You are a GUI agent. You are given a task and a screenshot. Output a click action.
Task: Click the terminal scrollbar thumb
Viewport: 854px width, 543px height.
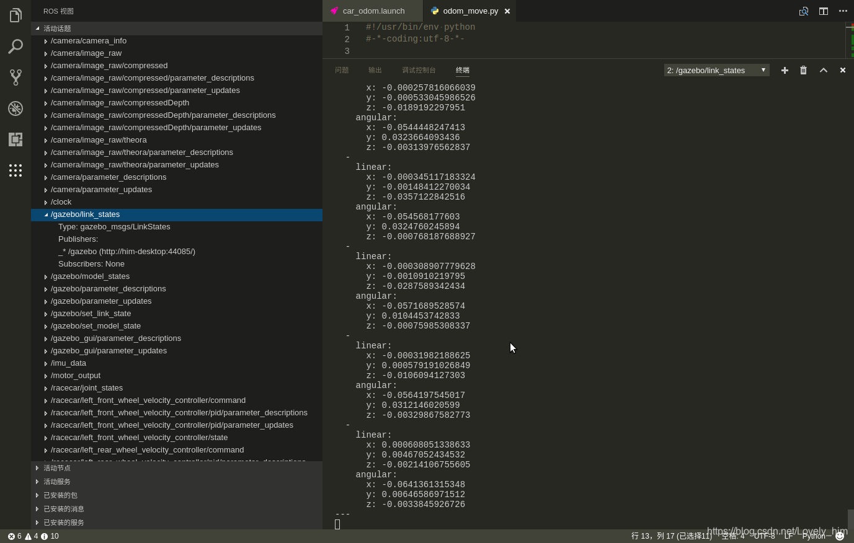click(851, 519)
